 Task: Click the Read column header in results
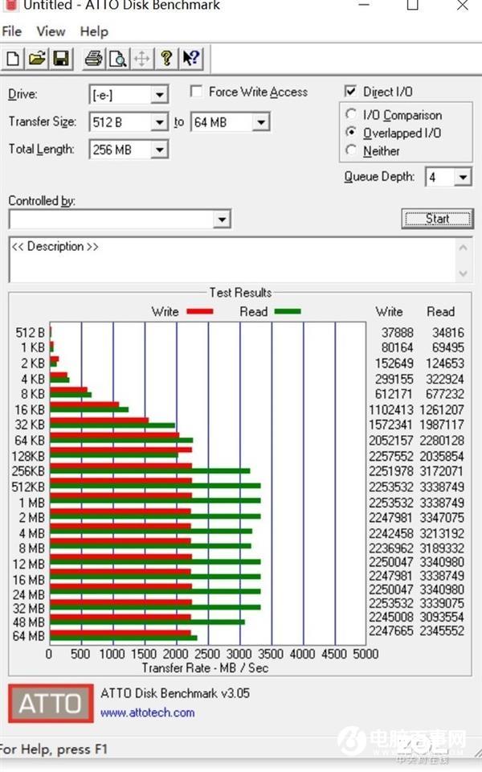(x=441, y=312)
